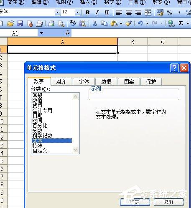Select column B header
This screenshot has height=208, width=191.
point(132,42)
